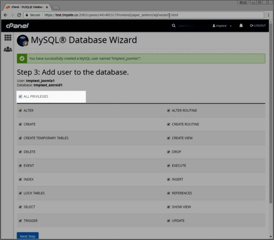Select the cPanel - MySQL Database tab

(x=26, y=7)
